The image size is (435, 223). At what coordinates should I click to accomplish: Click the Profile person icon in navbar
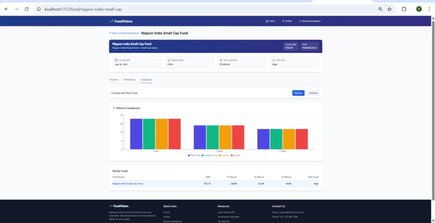283,21
